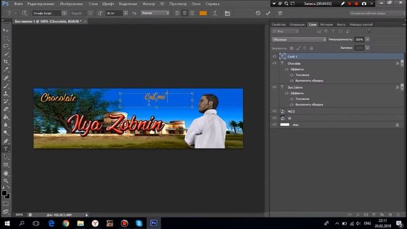Click lock icon on bottom background layer
Viewport: 407px width, 229px height.
coord(397,125)
